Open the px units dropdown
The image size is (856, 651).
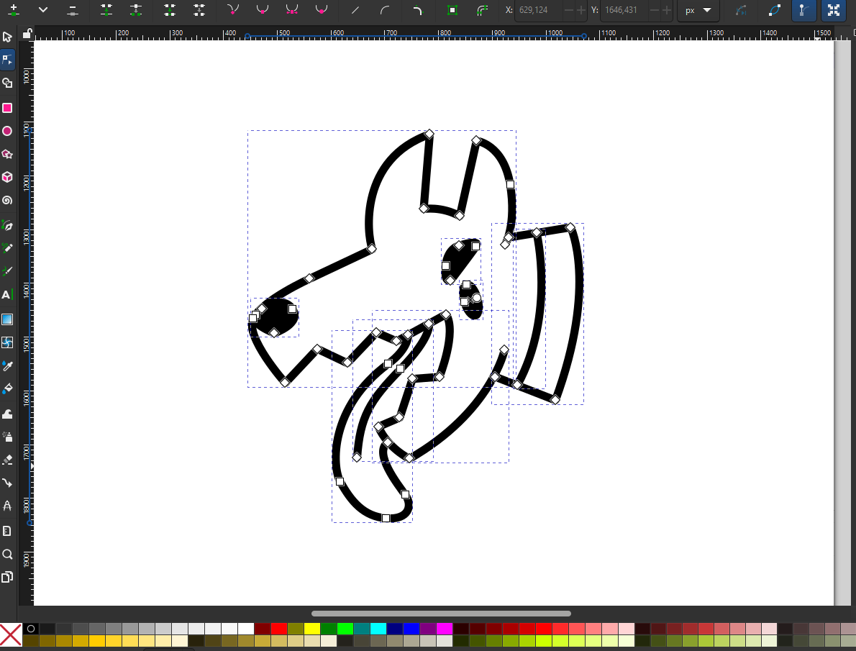tap(698, 11)
